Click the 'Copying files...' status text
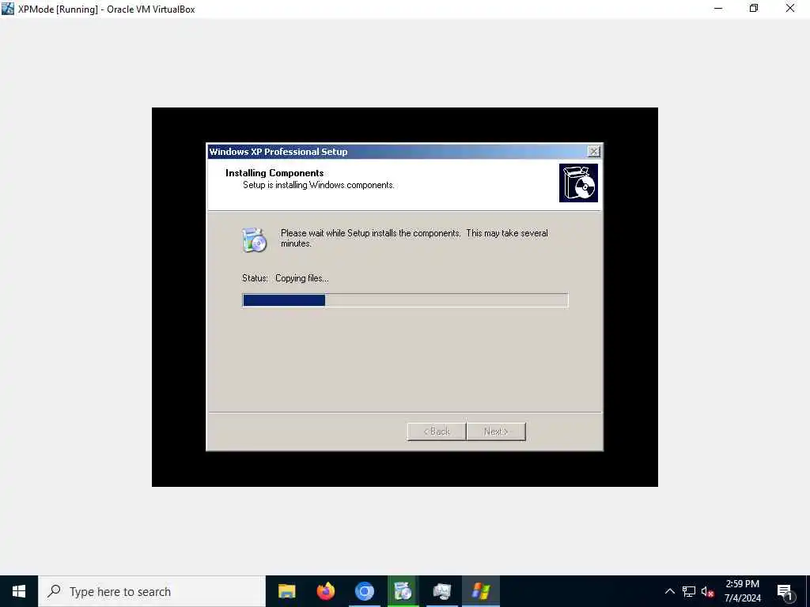Image resolution: width=810 pixels, height=607 pixels. (x=301, y=278)
